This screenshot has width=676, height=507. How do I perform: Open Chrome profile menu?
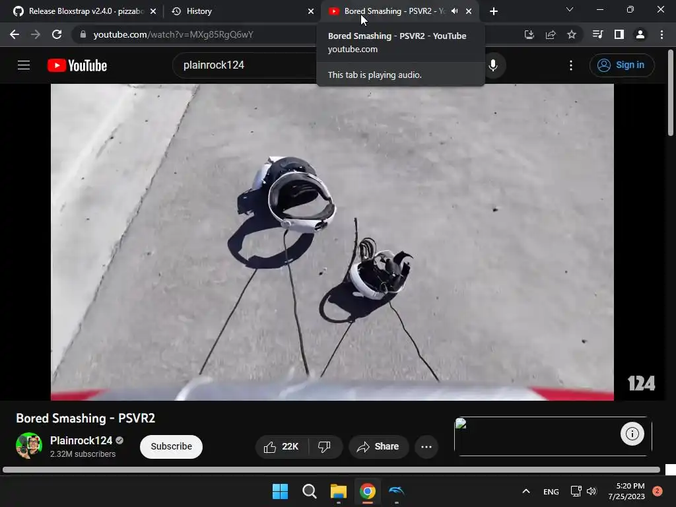coord(640,34)
